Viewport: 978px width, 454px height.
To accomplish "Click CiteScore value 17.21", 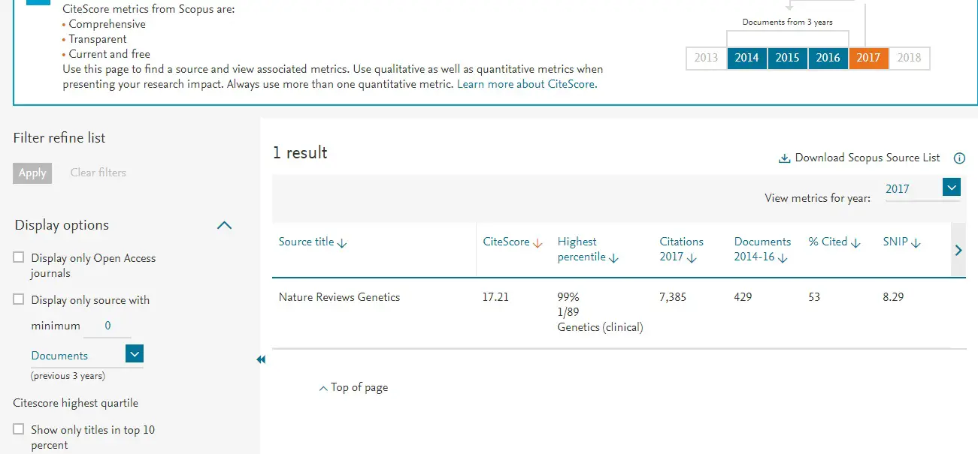I will tap(495, 297).
